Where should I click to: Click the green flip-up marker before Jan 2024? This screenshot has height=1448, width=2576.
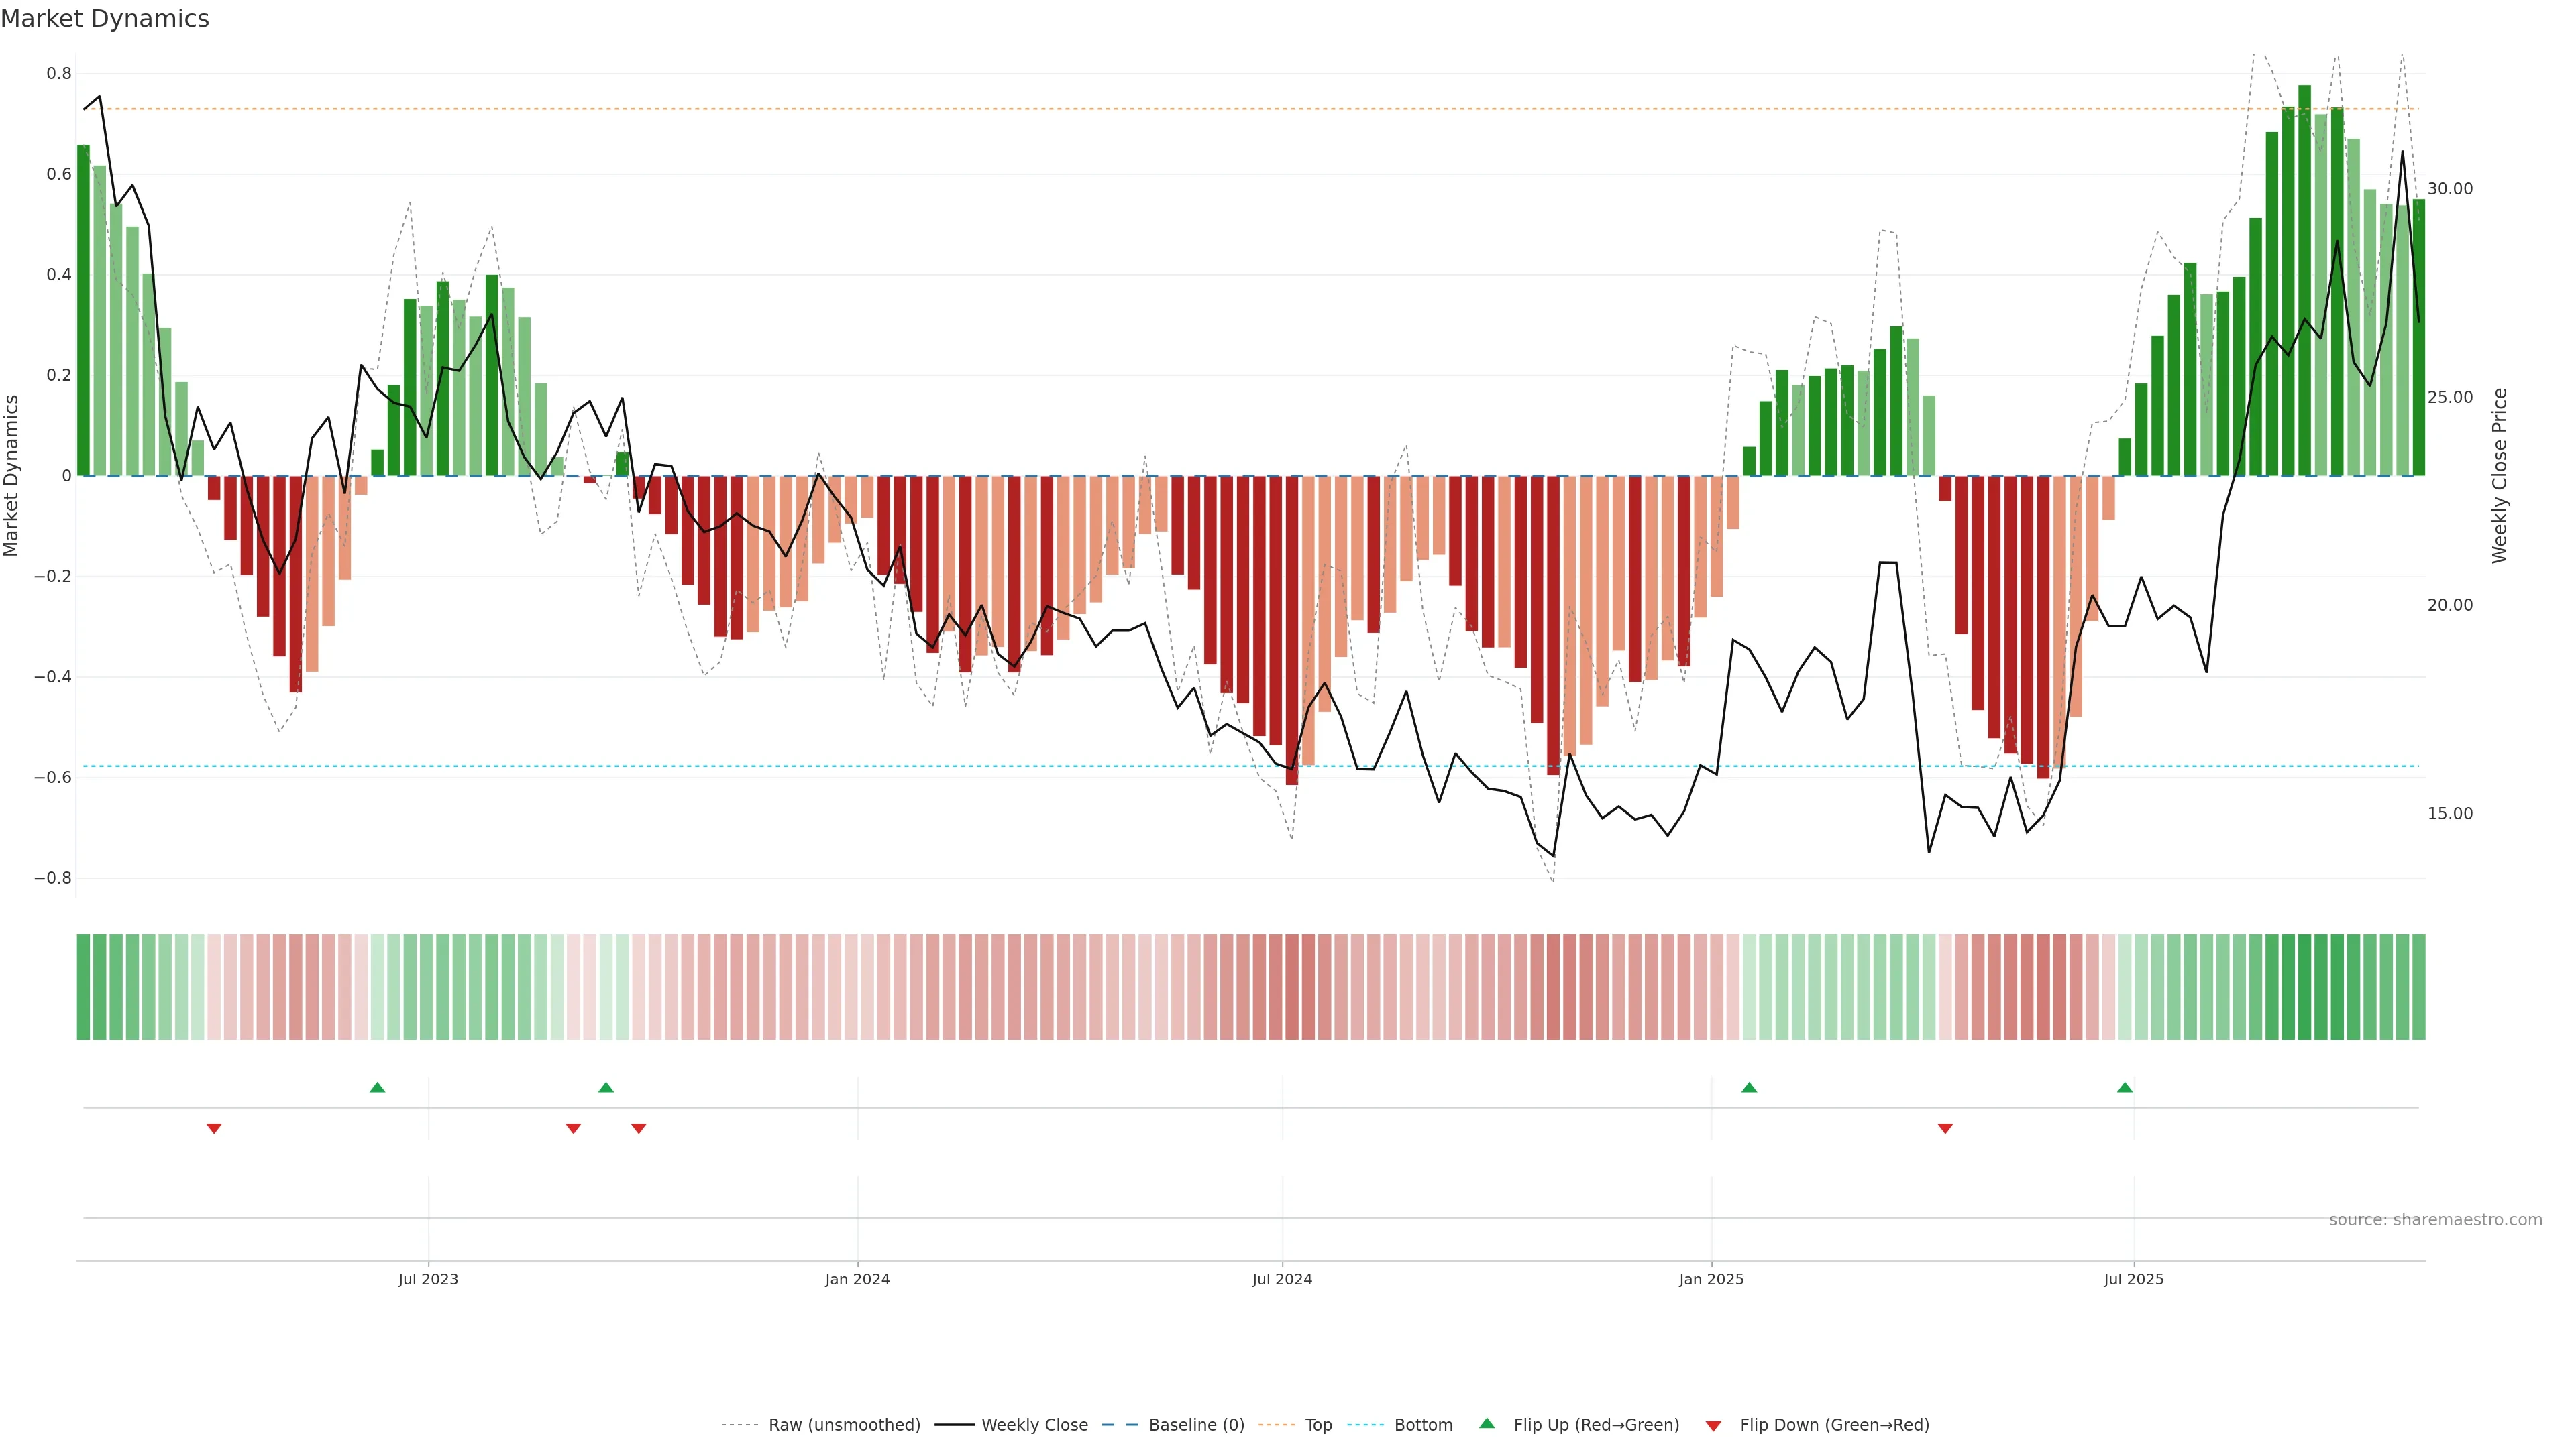(606, 1087)
